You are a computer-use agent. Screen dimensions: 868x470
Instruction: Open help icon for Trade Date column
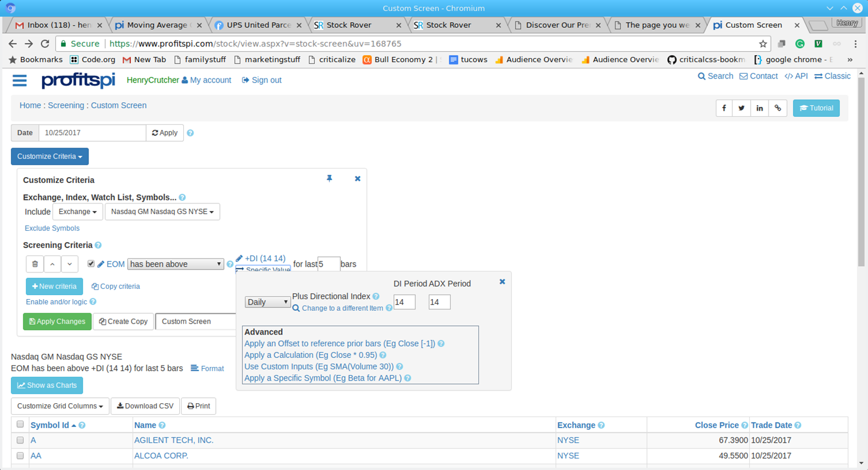[798, 425]
